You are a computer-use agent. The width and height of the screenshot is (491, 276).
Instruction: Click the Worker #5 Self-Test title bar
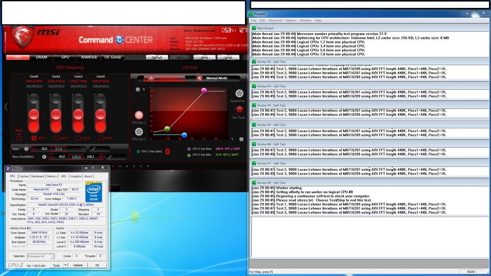(369, 125)
